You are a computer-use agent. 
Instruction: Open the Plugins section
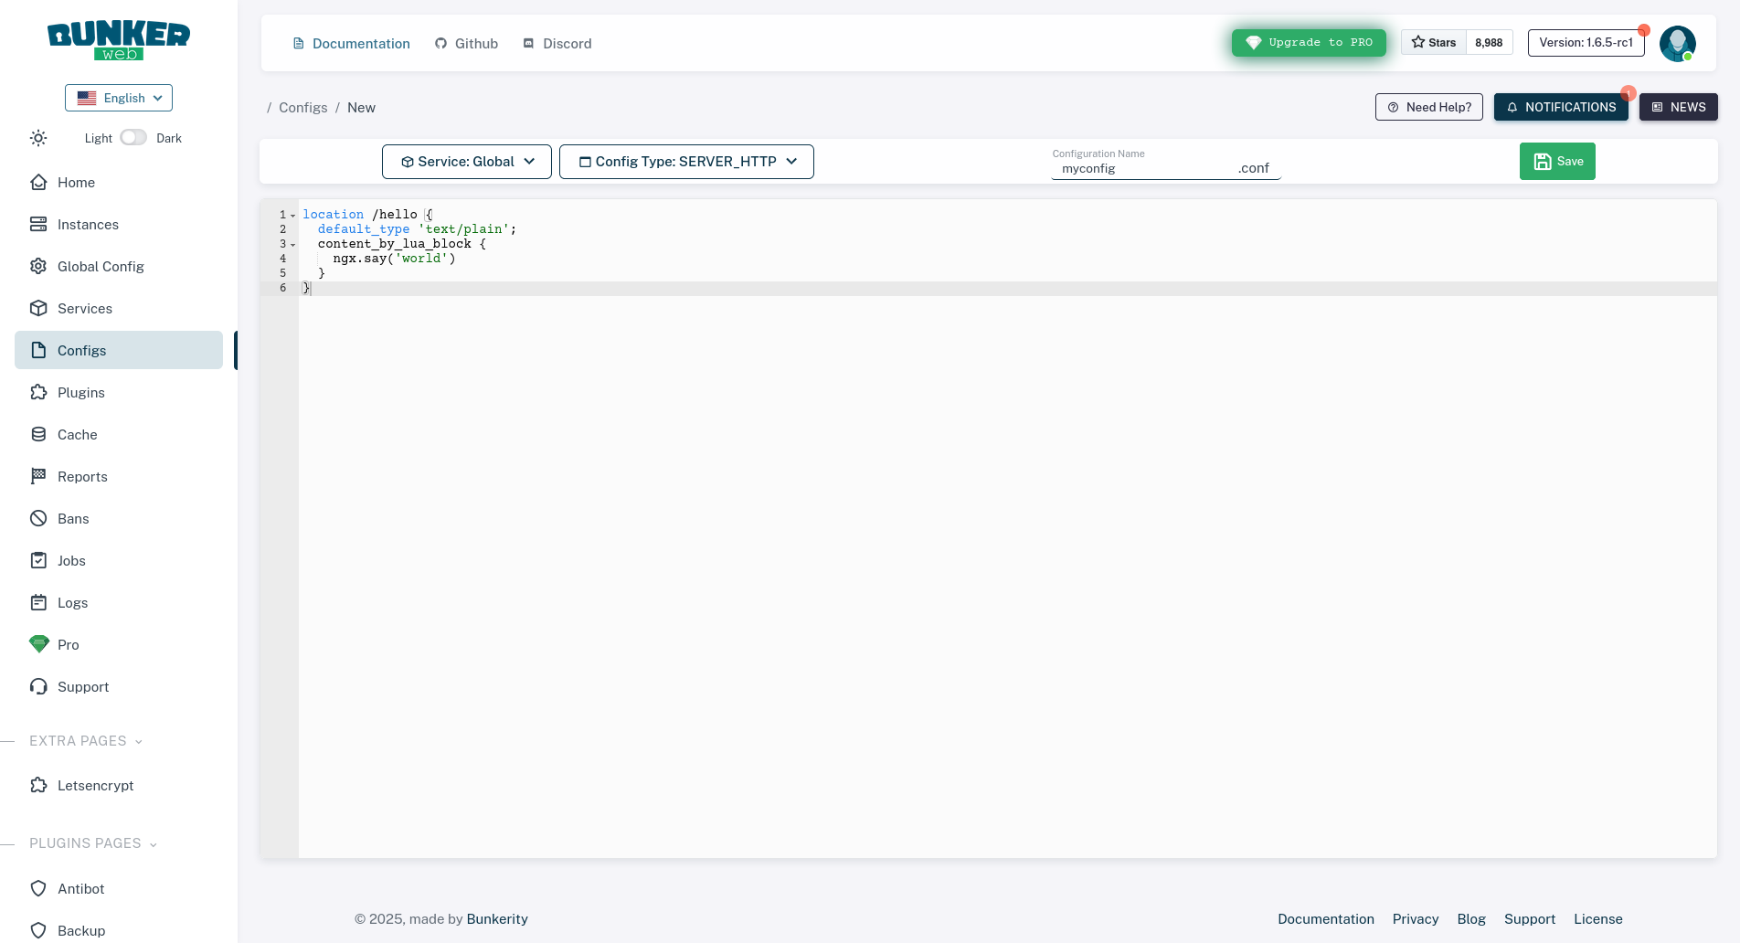pos(80,392)
